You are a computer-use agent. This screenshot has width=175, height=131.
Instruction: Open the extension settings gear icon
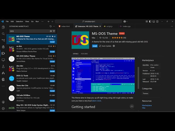point(114,46)
